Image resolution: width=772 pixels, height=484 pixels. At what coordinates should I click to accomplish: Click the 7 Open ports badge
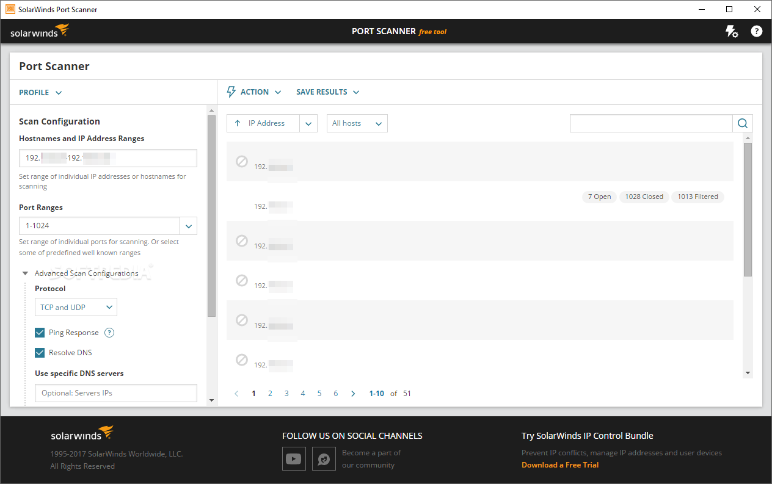click(x=599, y=197)
